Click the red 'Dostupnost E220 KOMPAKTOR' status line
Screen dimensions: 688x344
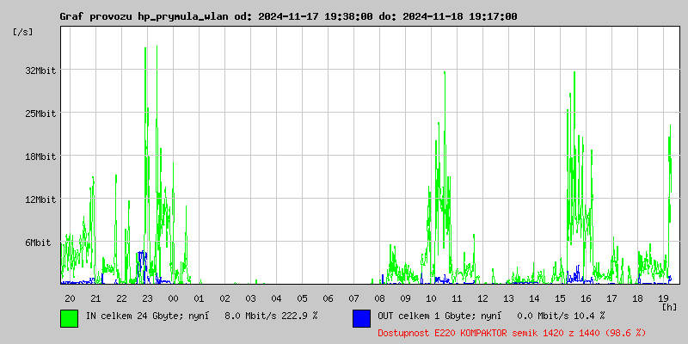512,333
